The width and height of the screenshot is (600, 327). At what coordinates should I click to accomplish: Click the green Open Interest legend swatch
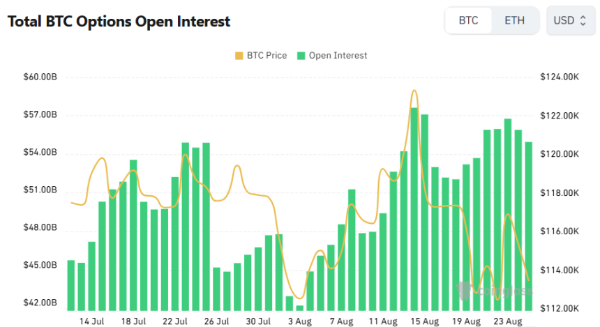(x=301, y=55)
